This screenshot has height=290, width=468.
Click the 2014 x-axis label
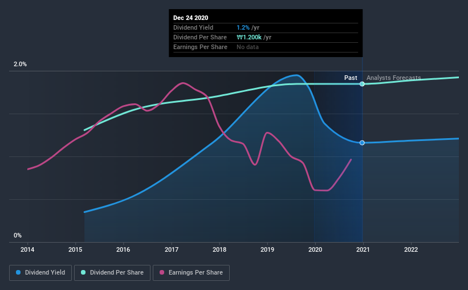tap(27, 249)
